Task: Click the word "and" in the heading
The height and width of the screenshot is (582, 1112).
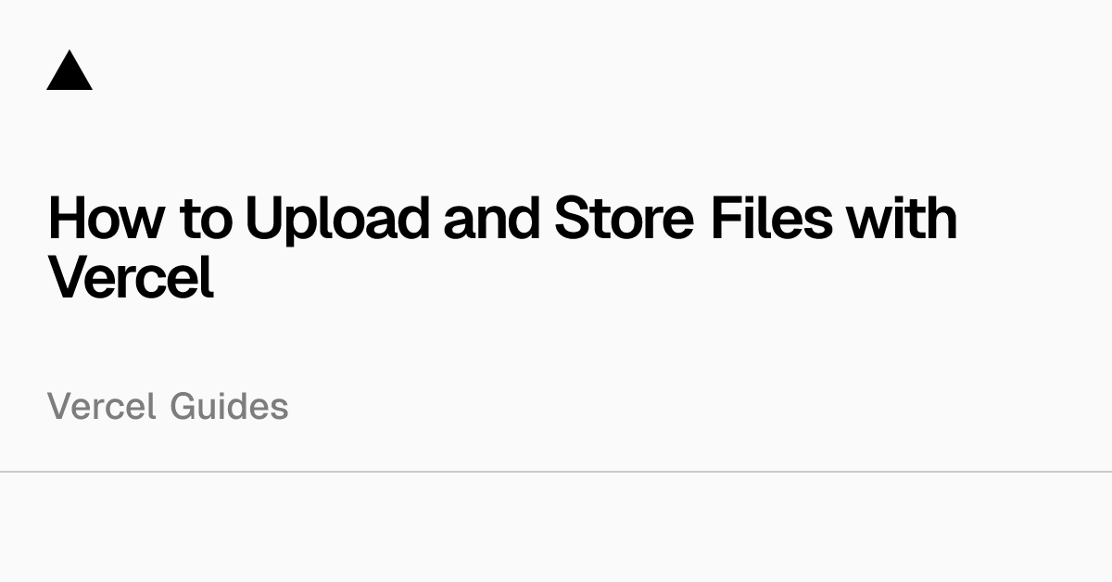Action: coord(491,218)
